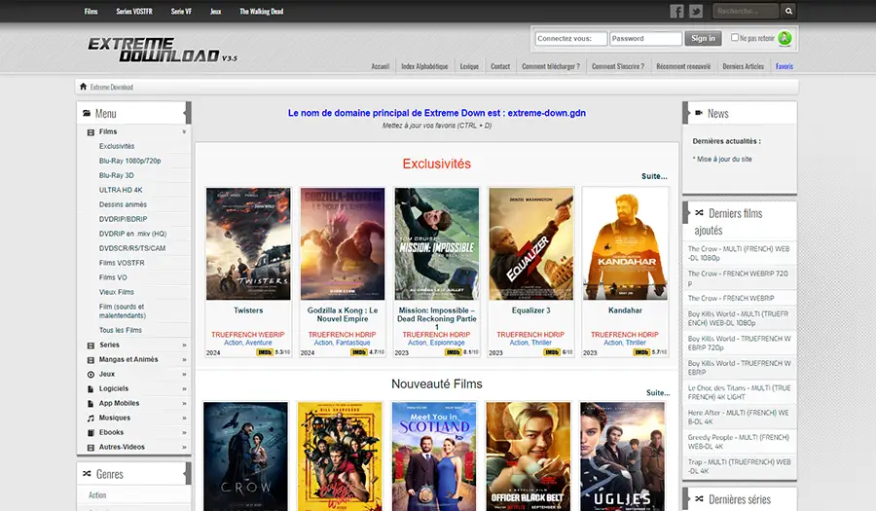
Task: Click the IMDb badge under Kandahar
Action: tap(641, 352)
